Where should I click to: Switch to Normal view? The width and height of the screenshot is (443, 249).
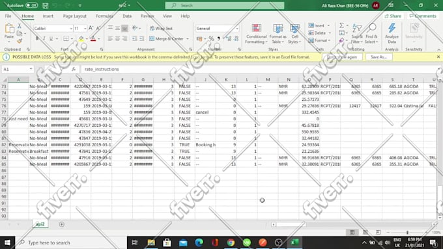(x=352, y=232)
